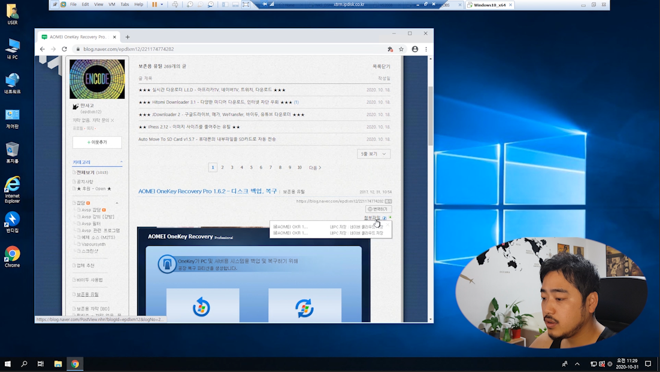Screen dimensions: 660x372
Task: Click the Chrome back arrow
Action: [x=42, y=49]
